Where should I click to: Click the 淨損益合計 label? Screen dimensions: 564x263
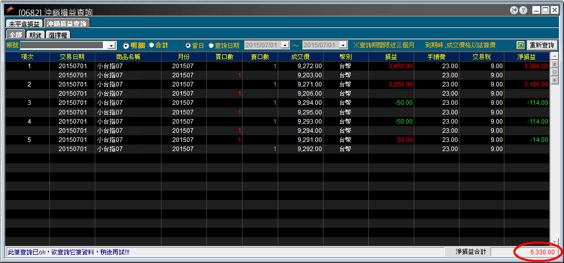pos(470,252)
